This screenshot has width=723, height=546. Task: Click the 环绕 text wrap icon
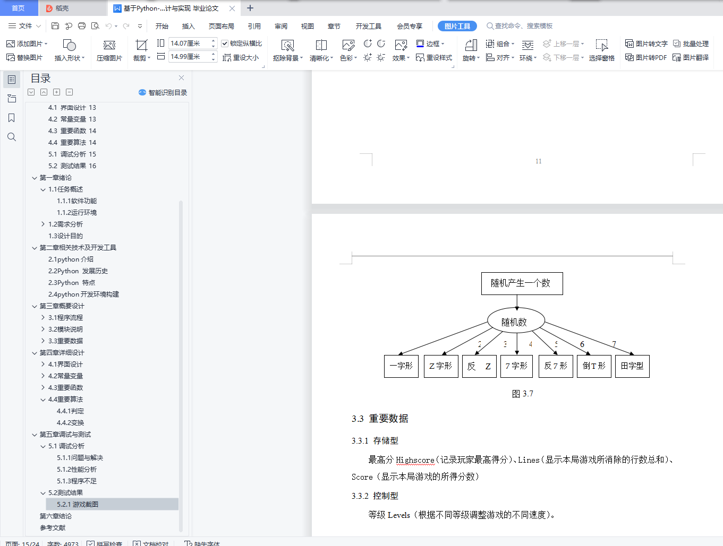coord(528,45)
